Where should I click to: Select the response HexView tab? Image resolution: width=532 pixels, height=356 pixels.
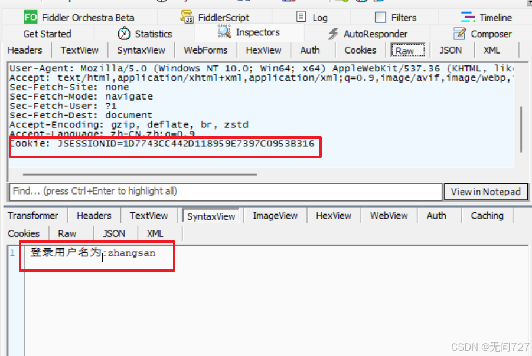pyautogui.click(x=334, y=216)
